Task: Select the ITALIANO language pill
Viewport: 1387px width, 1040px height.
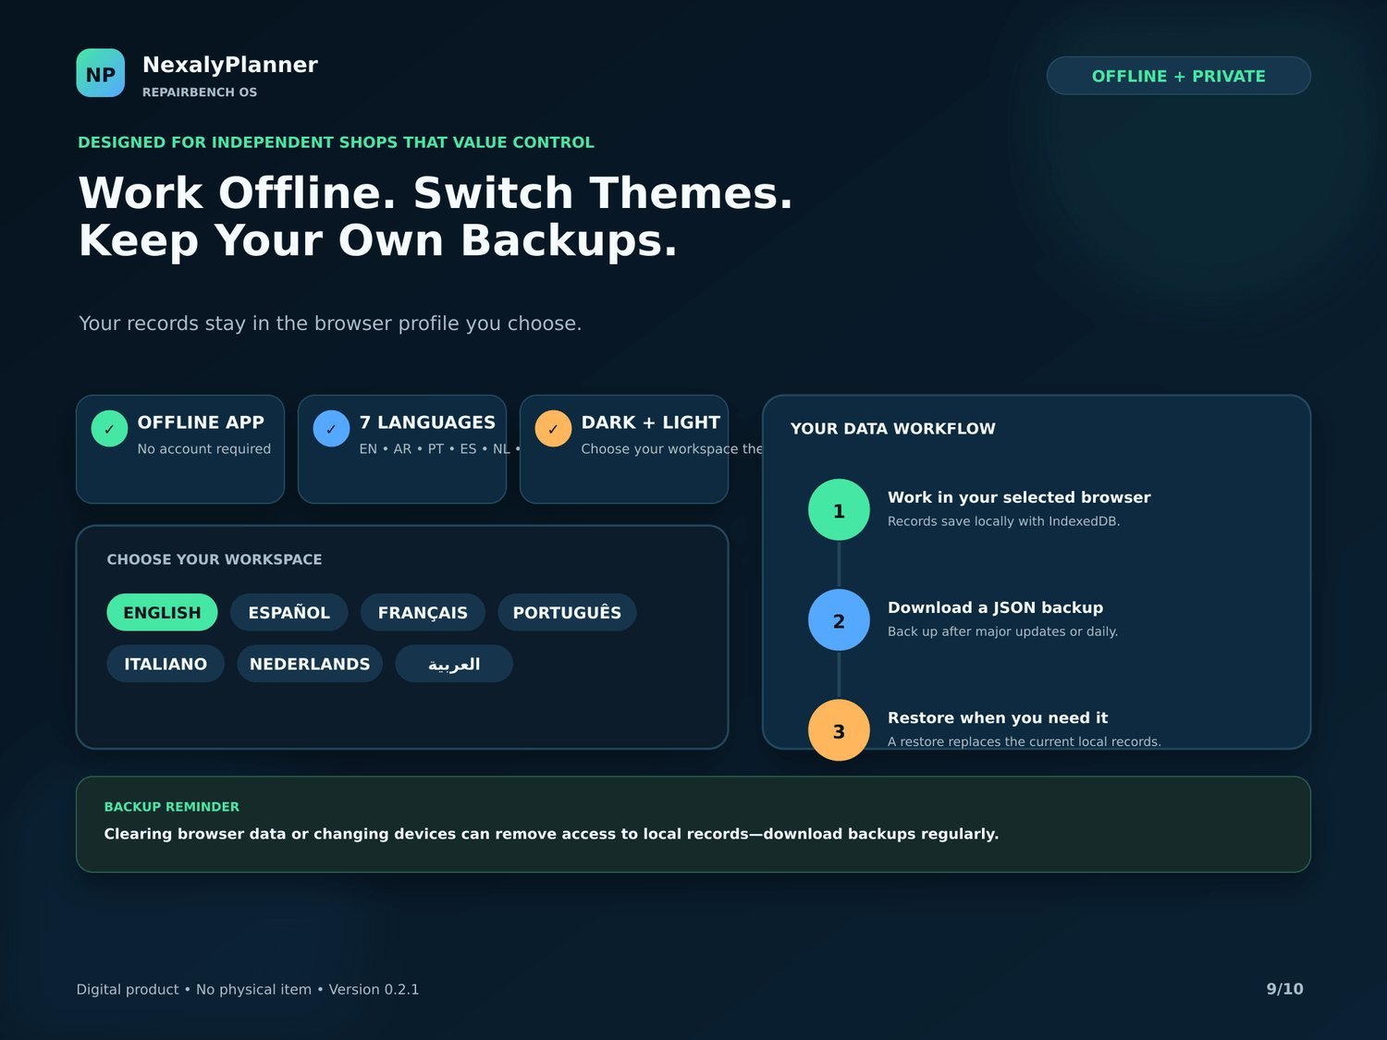Action: coord(166,664)
